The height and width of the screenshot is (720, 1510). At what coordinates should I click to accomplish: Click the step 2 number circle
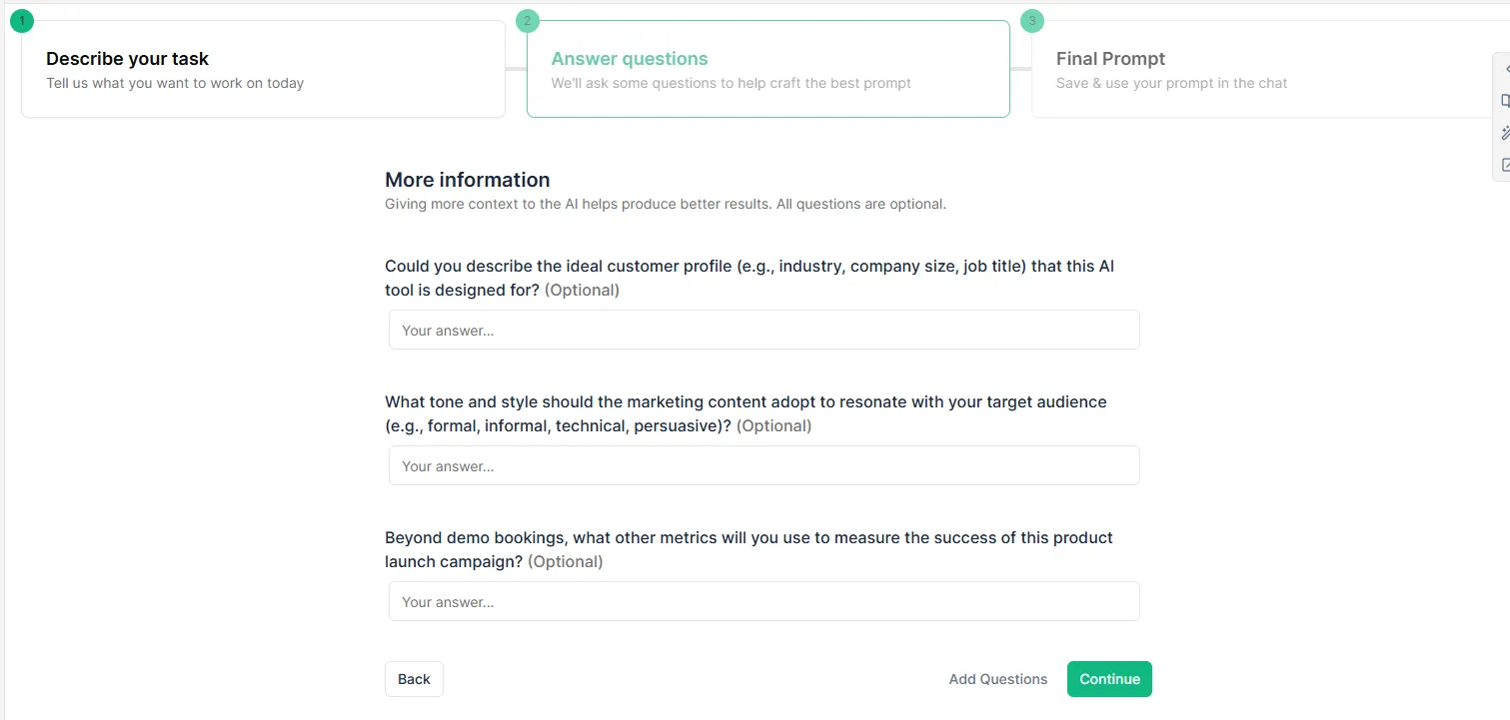click(528, 21)
